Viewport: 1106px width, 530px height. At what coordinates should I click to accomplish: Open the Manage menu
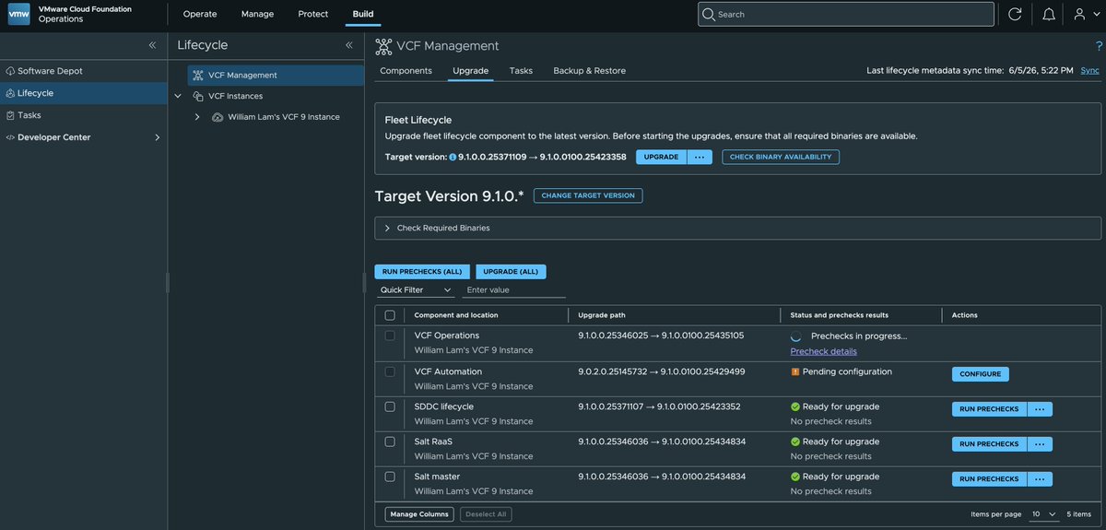257,14
